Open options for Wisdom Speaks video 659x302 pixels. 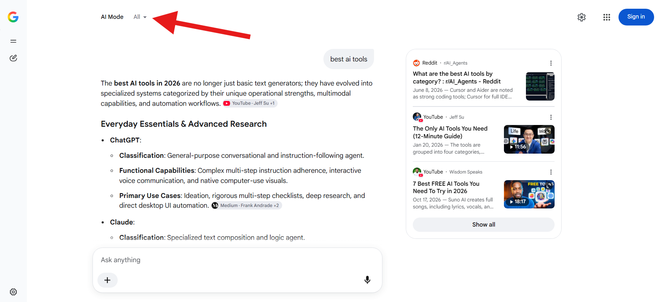551,172
